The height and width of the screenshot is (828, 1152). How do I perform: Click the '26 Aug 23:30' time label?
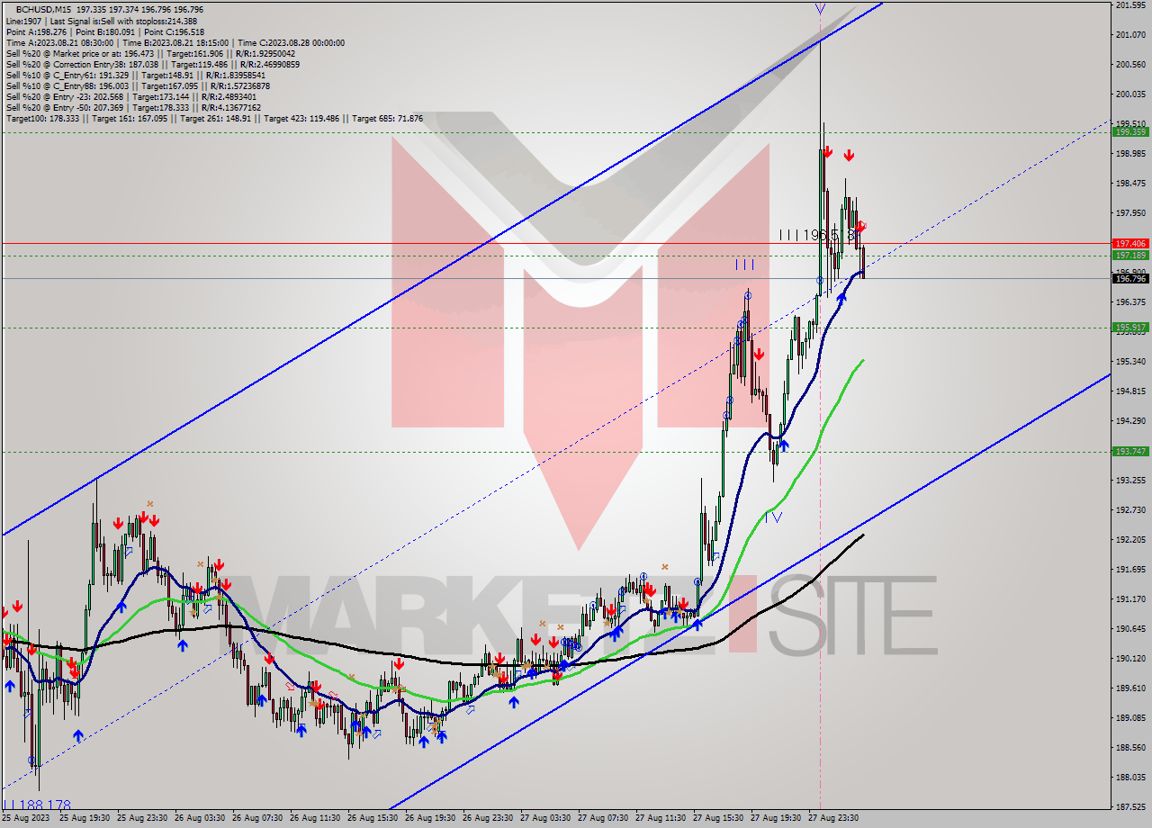click(x=488, y=818)
